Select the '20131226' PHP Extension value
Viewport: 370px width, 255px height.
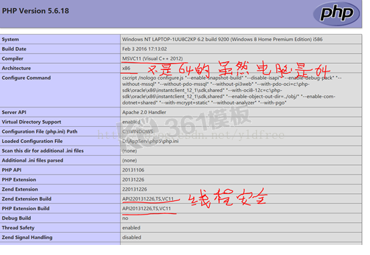tap(133, 180)
